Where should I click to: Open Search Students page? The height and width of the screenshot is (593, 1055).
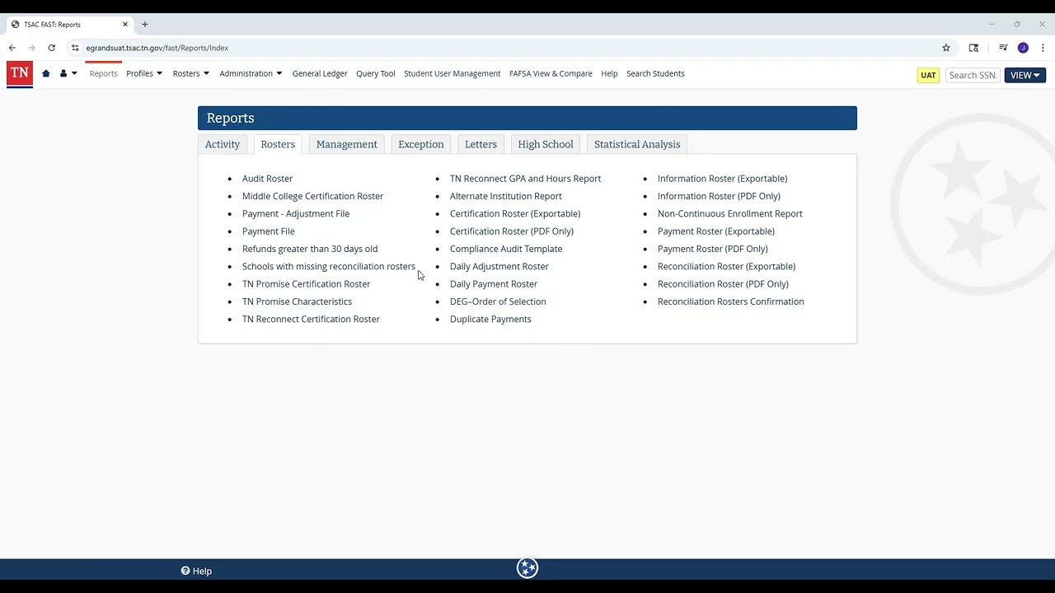(655, 73)
